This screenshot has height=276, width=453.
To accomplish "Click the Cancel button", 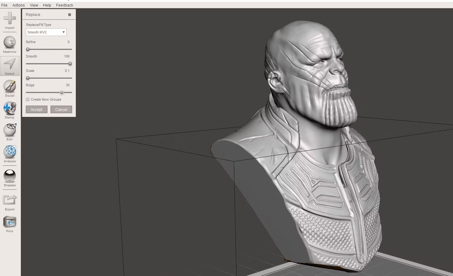I will point(61,109).
